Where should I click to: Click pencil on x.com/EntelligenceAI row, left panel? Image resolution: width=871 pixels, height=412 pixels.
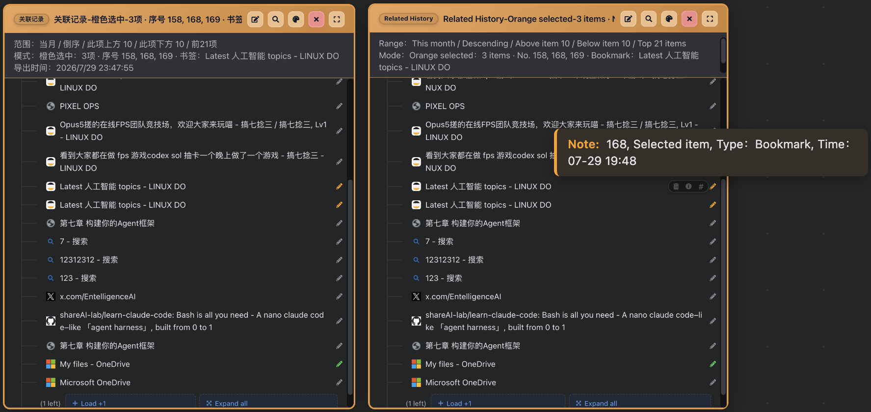click(x=339, y=297)
